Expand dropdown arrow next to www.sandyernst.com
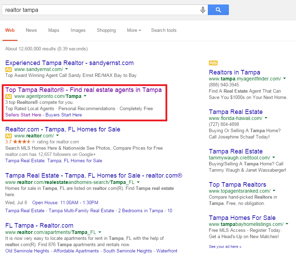 click(66, 70)
